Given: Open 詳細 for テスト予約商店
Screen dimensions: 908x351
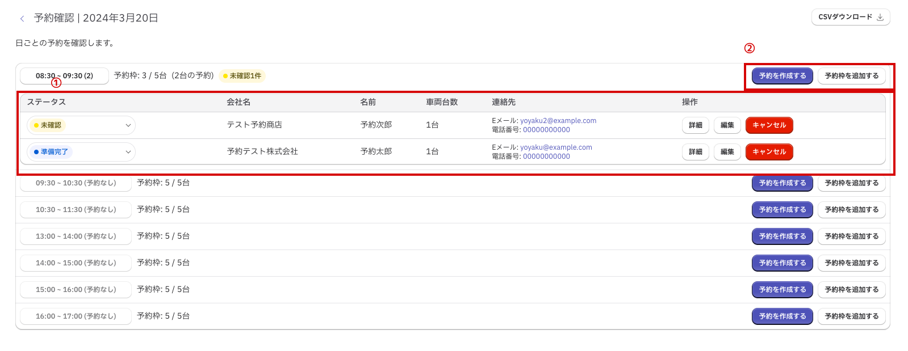Looking at the screenshot, I should (695, 125).
